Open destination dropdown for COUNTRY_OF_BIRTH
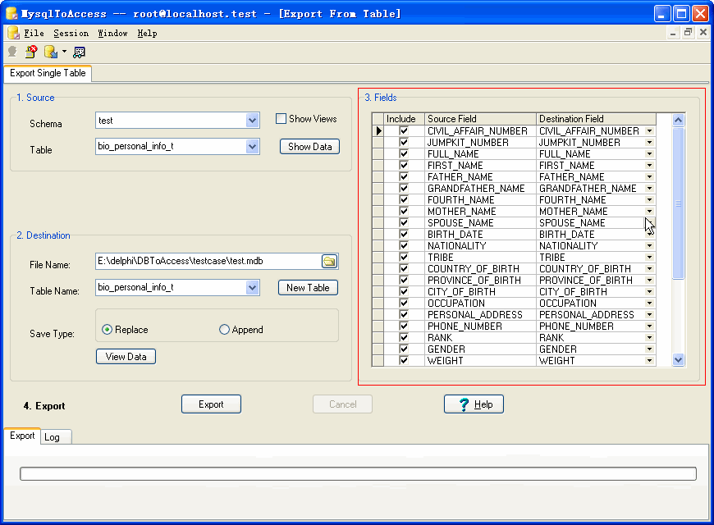 [x=650, y=268]
